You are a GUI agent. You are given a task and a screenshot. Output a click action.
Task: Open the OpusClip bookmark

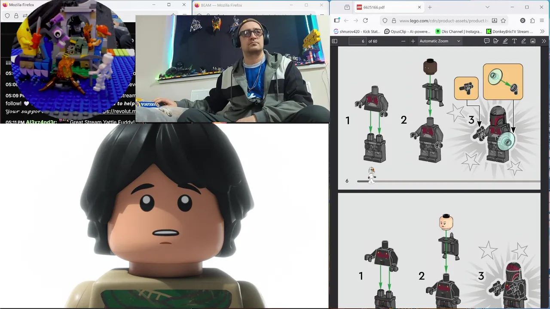point(407,31)
